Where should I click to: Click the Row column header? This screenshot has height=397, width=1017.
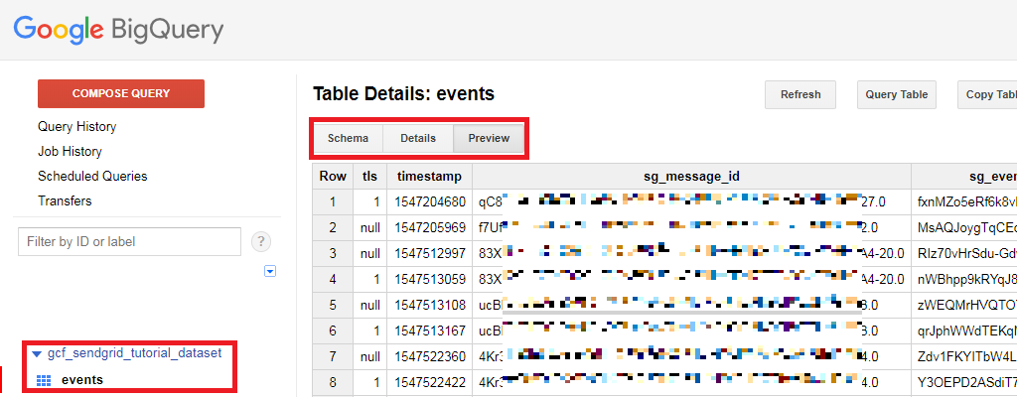[x=333, y=177]
